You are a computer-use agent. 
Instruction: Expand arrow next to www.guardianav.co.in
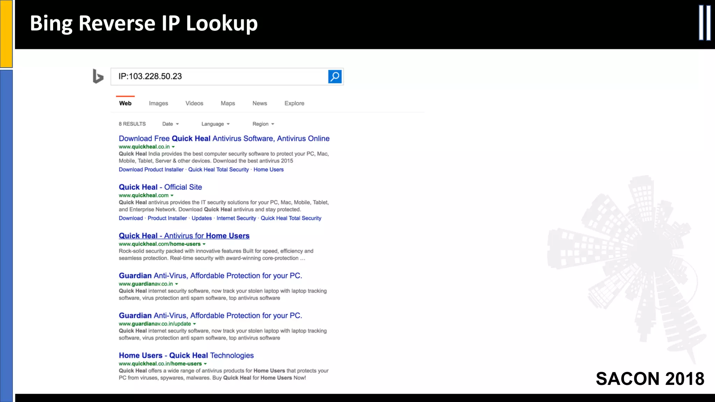176,284
